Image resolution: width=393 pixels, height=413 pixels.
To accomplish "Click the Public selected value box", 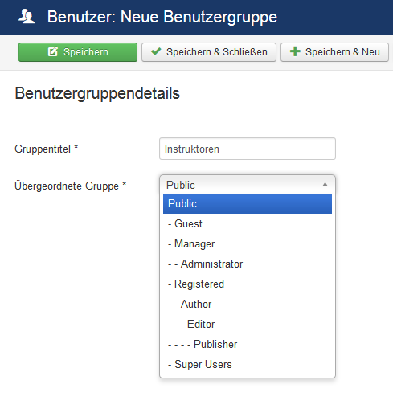I will point(248,185).
